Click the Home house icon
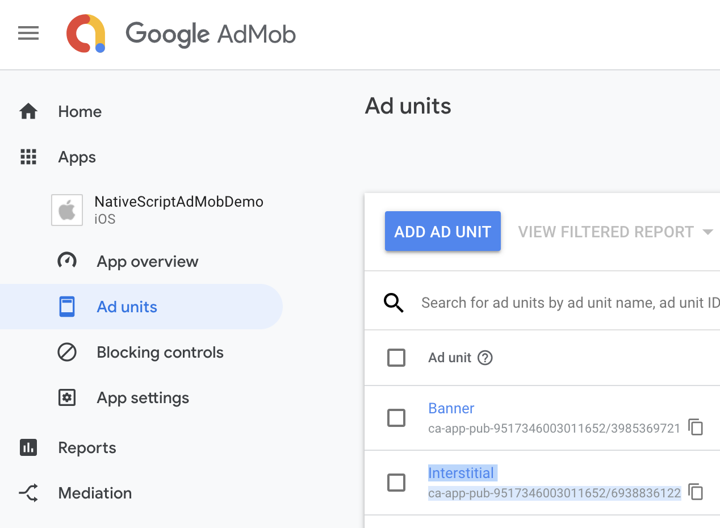 tap(28, 111)
